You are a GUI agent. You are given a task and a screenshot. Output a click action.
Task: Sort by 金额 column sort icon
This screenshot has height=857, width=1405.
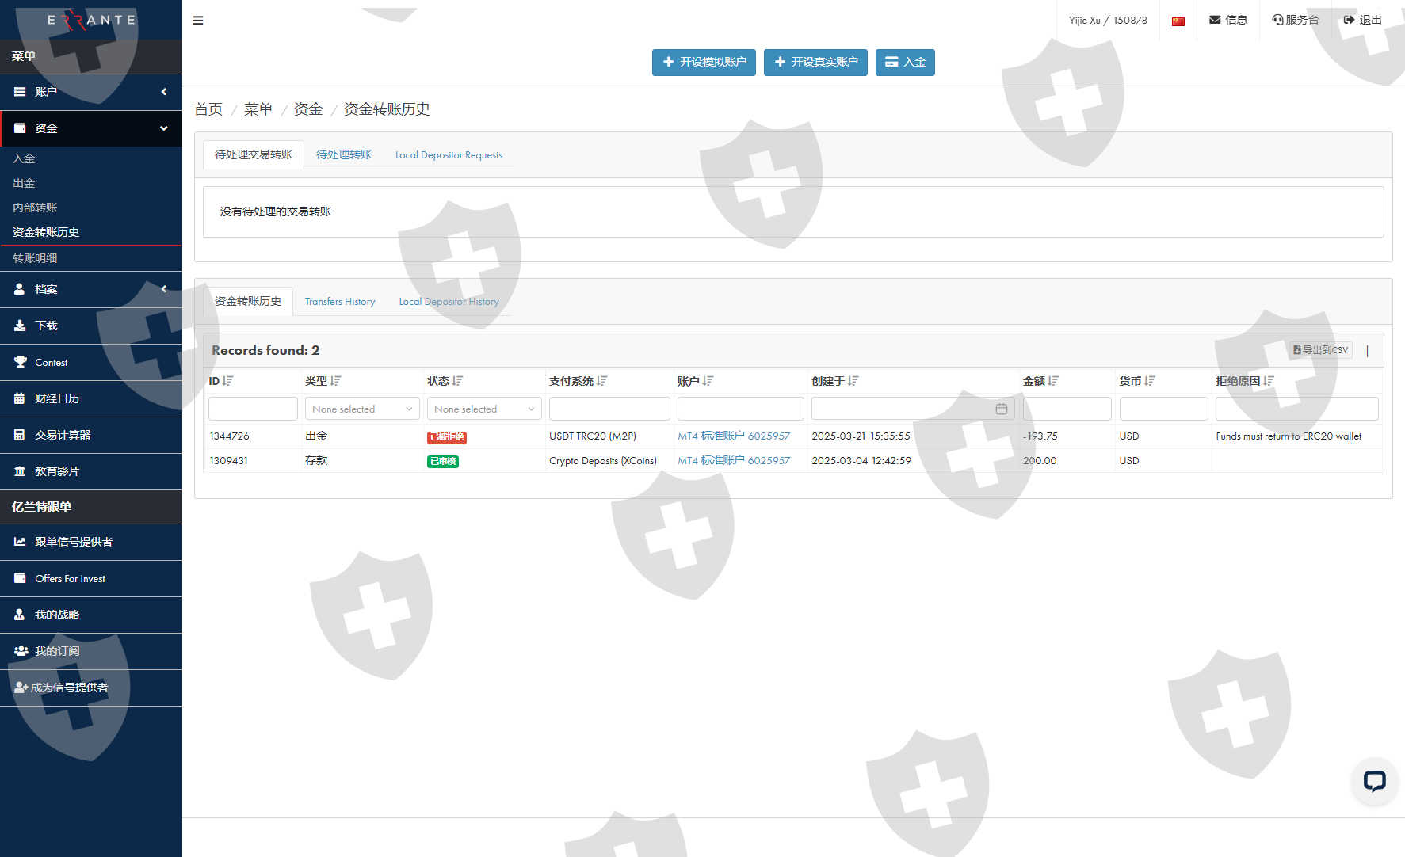pyautogui.click(x=1053, y=381)
